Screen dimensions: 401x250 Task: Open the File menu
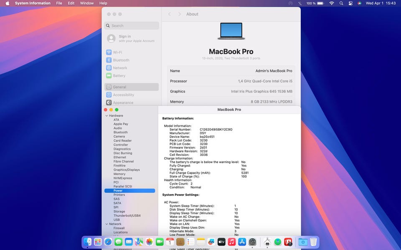[x=59, y=3]
